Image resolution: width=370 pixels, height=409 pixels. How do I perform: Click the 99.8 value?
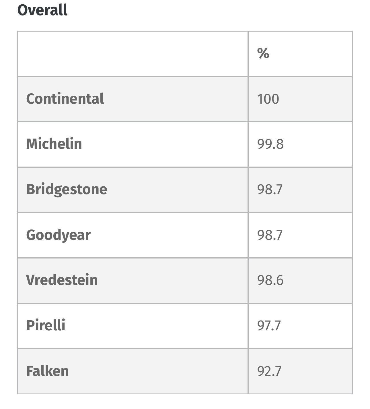pyautogui.click(x=270, y=144)
